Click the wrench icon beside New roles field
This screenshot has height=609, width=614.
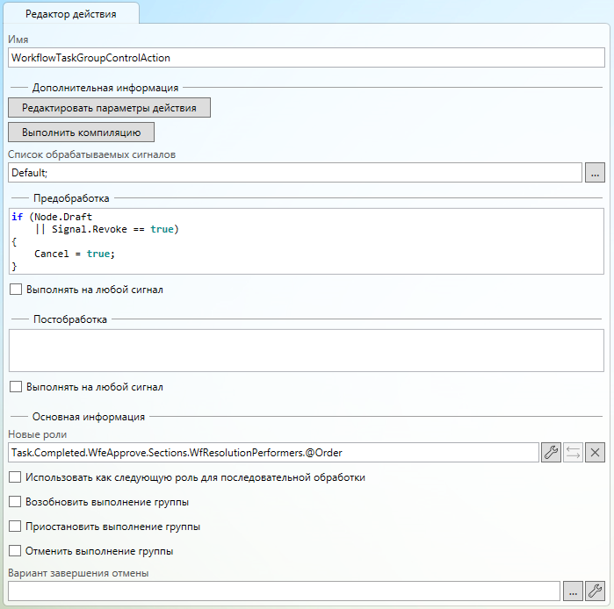point(551,453)
